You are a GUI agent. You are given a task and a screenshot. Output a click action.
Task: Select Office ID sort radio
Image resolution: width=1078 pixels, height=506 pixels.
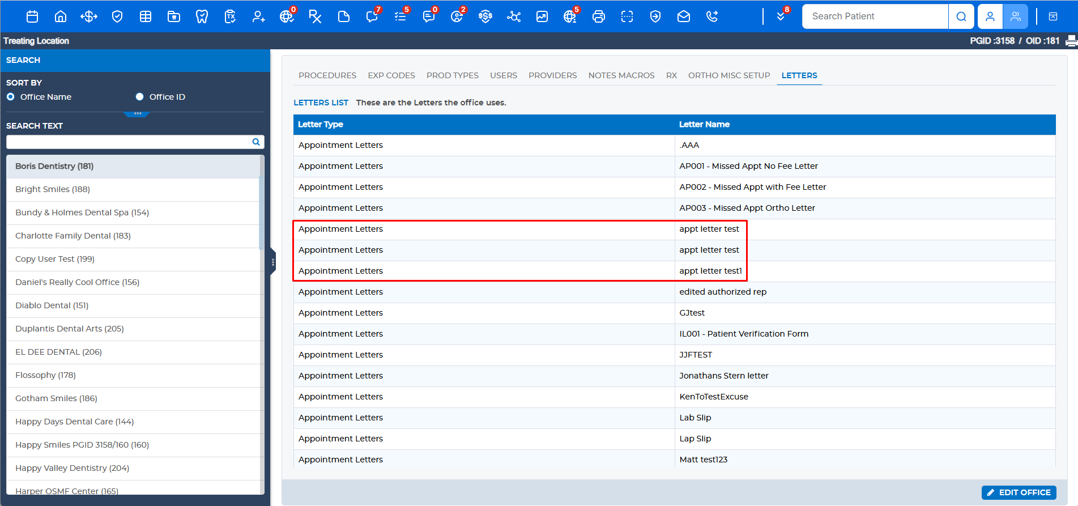point(140,97)
